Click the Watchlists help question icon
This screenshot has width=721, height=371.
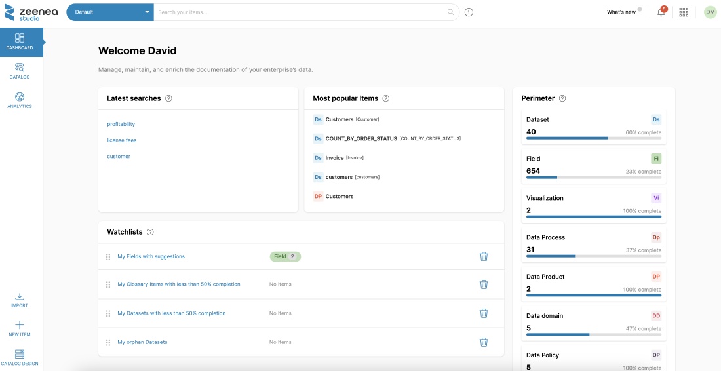(x=150, y=232)
